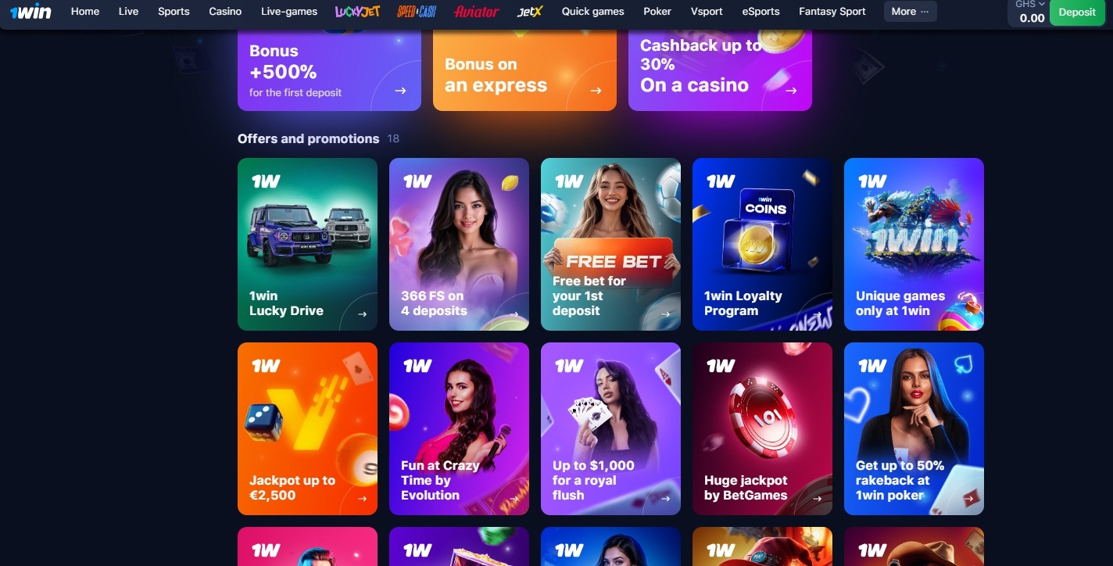The width and height of the screenshot is (1113, 566).
Task: Select the Fantasy Sport navigation item
Action: click(x=832, y=12)
